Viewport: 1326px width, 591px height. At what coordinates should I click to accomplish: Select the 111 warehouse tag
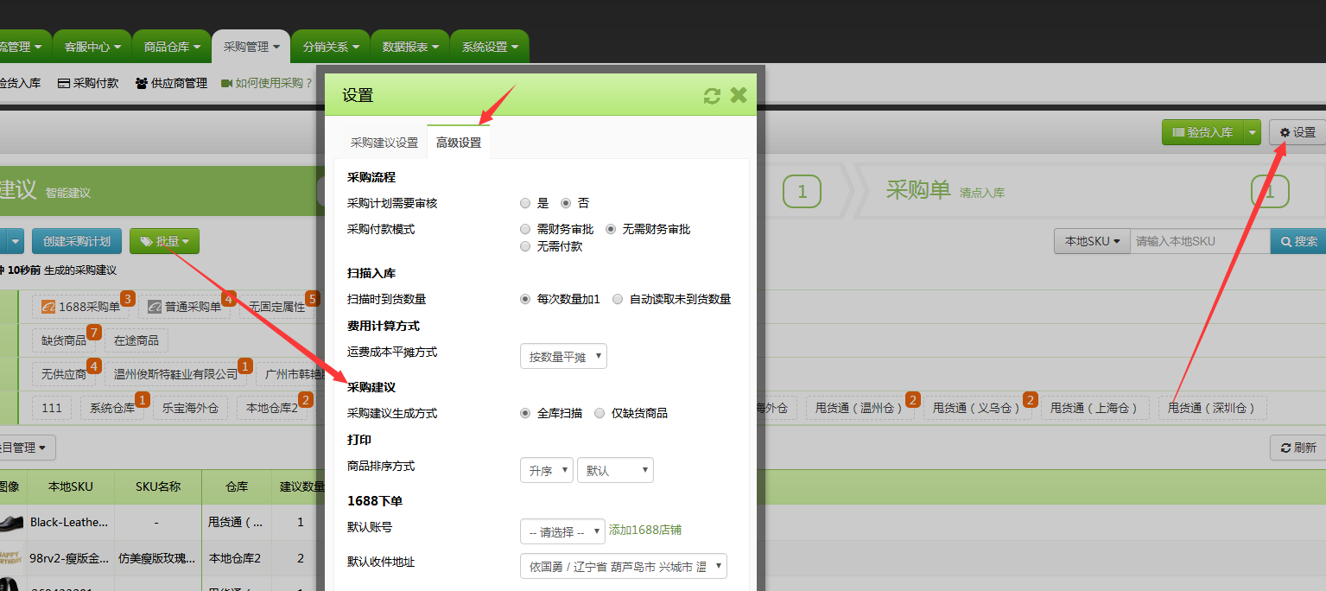click(x=52, y=408)
